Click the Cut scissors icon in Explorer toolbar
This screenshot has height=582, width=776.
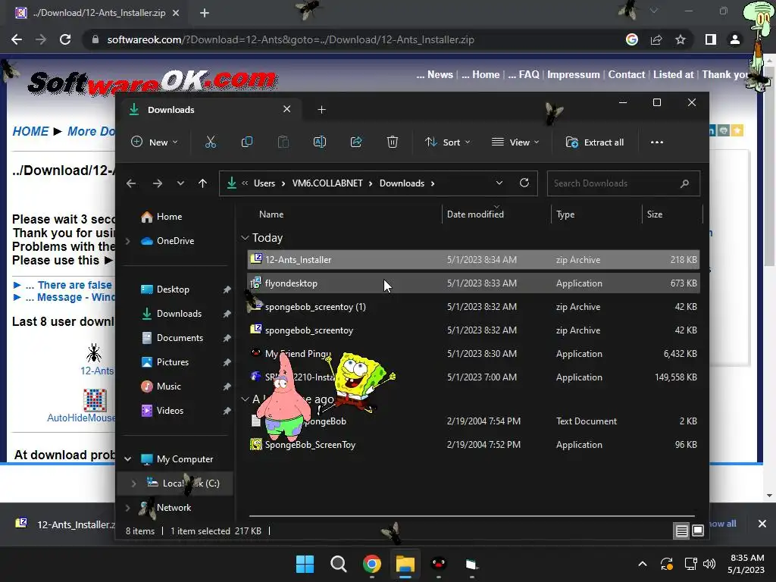pyautogui.click(x=211, y=142)
